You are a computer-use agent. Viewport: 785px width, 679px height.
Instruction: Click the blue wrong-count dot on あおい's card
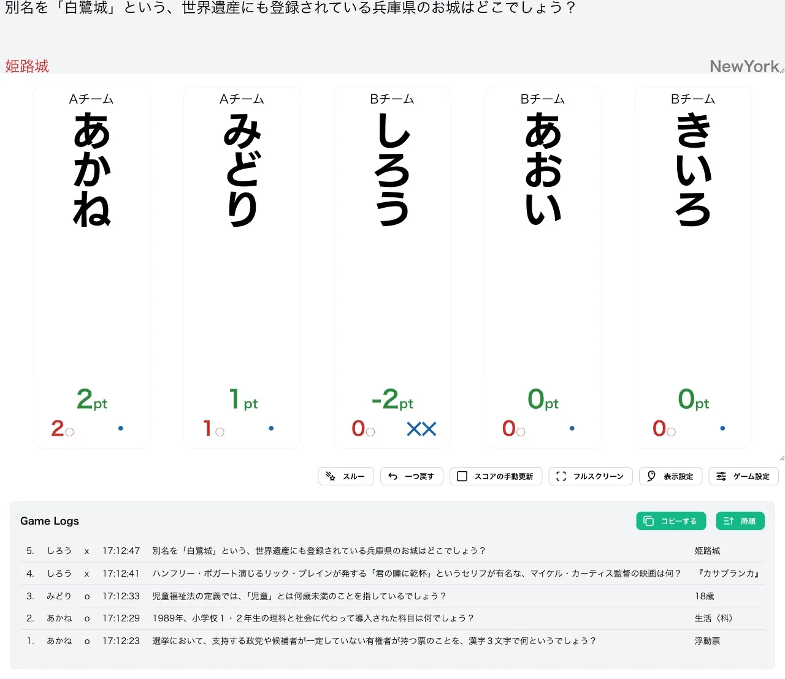click(x=572, y=428)
